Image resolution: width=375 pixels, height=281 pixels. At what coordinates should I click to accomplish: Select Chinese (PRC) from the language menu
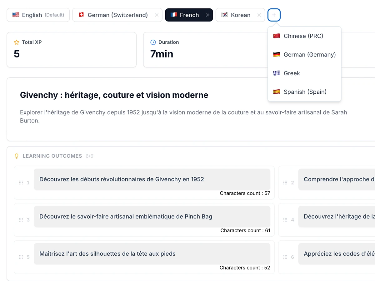click(303, 36)
